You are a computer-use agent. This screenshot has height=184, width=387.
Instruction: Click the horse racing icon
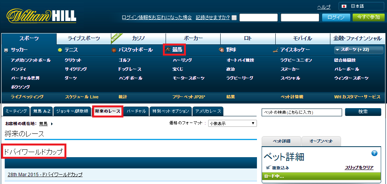[x=168, y=50]
